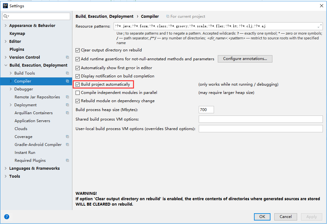Expand the Tools section
The height and width of the screenshot is (224, 327).
pos(6,176)
